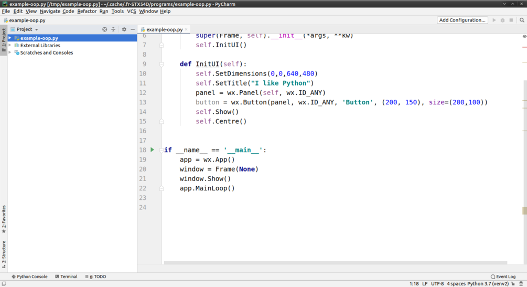Image resolution: width=527 pixels, height=287 pixels.
Task: Select External Libraries tree item
Action: point(40,45)
